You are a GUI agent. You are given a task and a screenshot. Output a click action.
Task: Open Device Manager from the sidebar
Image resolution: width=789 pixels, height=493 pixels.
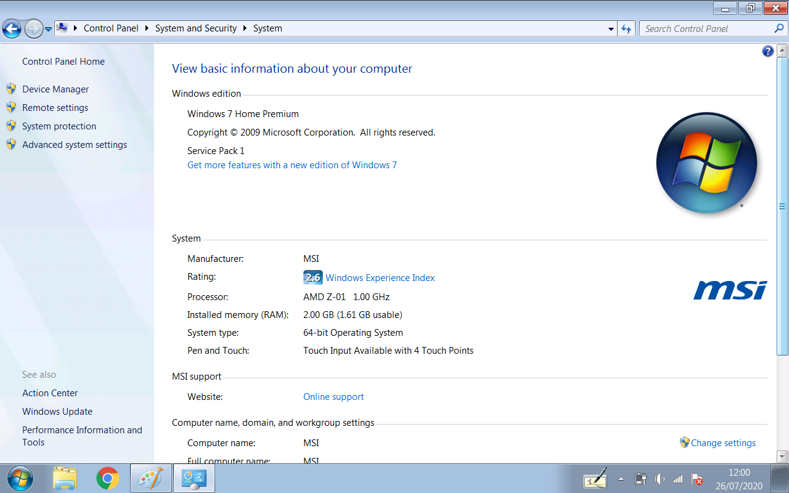[x=55, y=89]
